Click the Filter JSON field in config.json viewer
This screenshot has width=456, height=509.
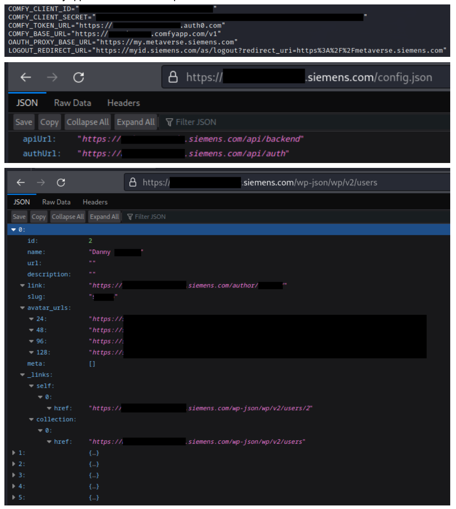(x=195, y=122)
